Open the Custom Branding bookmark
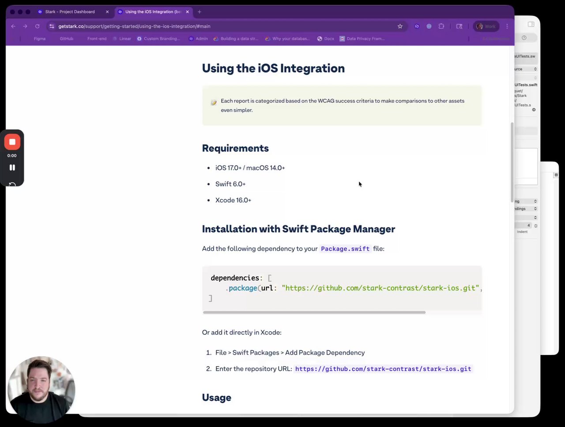 (x=158, y=39)
